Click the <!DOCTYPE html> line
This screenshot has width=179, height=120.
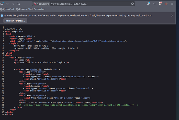click(14, 29)
